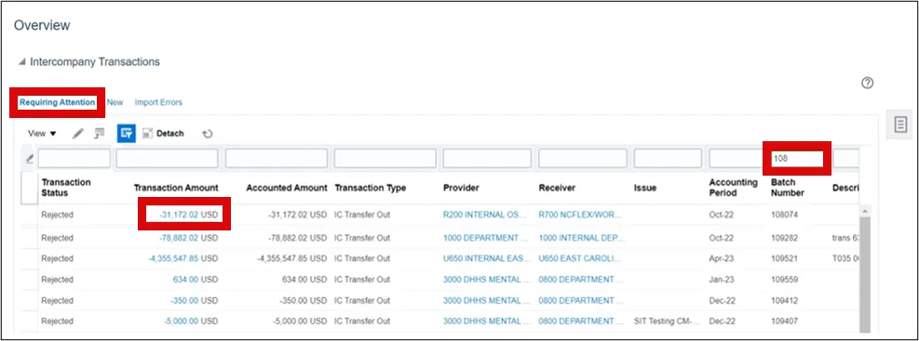Collapse the Intercompany Transactions section

pos(21,62)
